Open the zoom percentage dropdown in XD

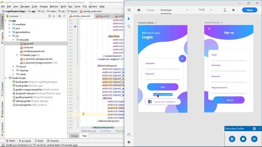(x=211, y=10)
